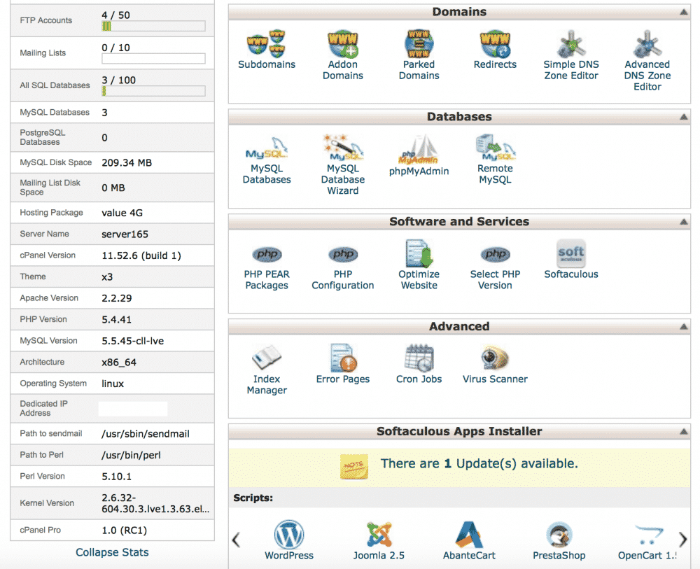Click the '5.5.45-cll-lve' MySQL version value
The image size is (700, 569).
pyautogui.click(x=132, y=341)
